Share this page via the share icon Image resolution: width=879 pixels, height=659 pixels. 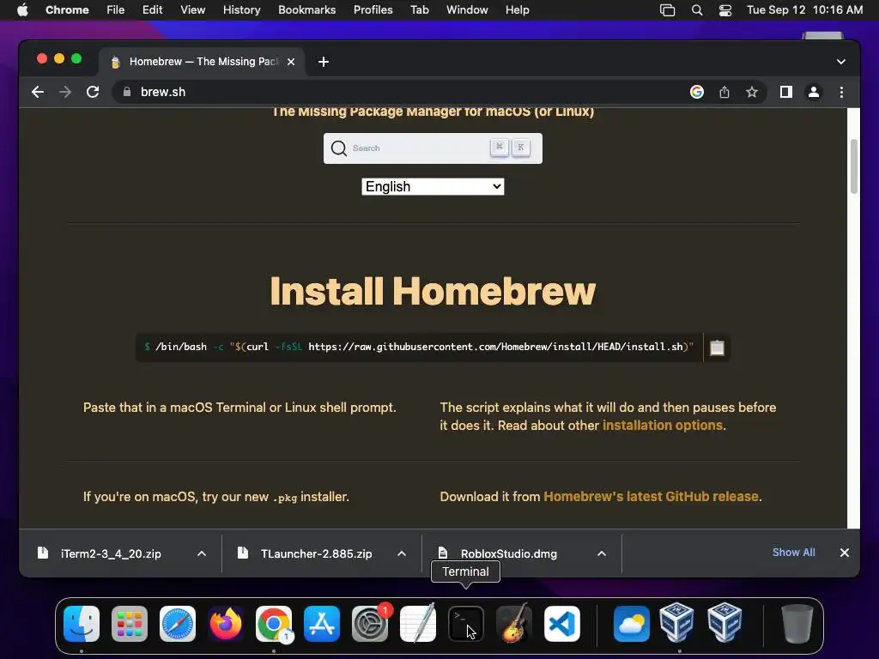pyautogui.click(x=724, y=92)
